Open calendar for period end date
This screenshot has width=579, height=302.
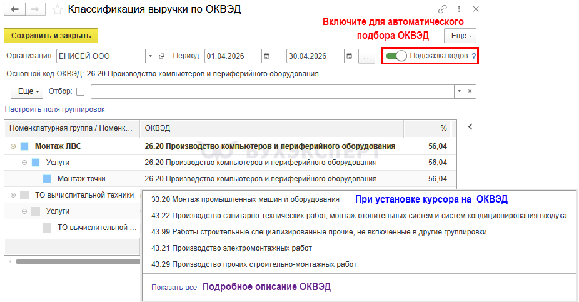point(350,56)
